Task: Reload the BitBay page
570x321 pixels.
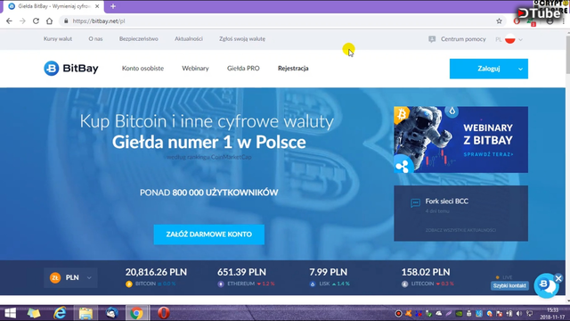Action: [36, 21]
